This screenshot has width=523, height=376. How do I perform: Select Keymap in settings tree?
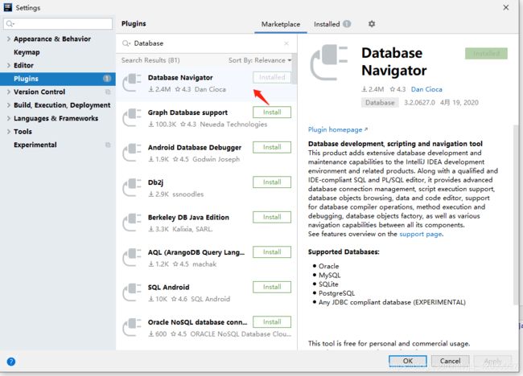pyautogui.click(x=27, y=52)
